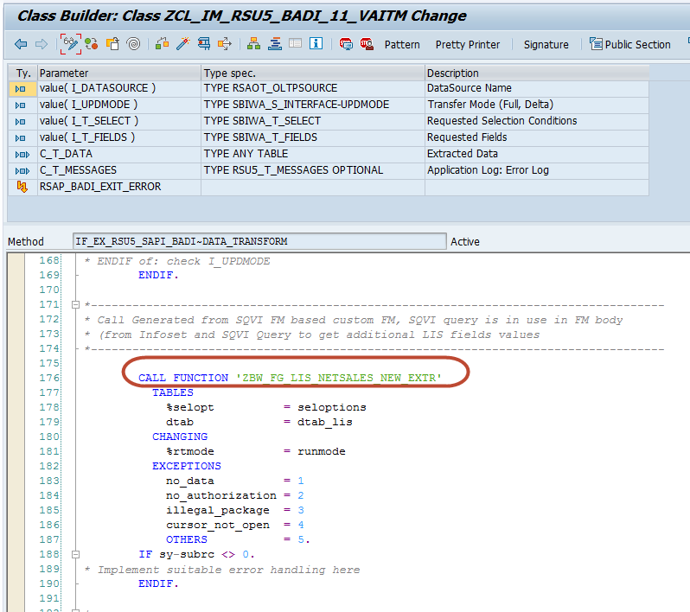Viewport: 690px width, 612px height.
Task: Click the CALL FUNCTION line in the code
Action: point(290,378)
